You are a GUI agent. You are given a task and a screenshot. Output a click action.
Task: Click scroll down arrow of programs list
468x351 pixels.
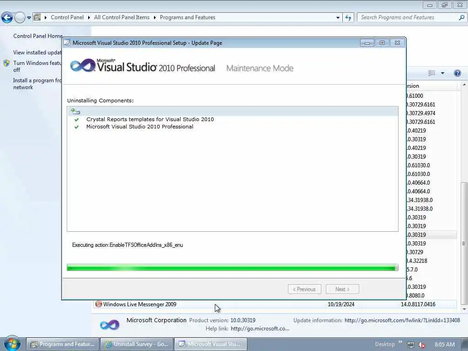tap(464, 309)
